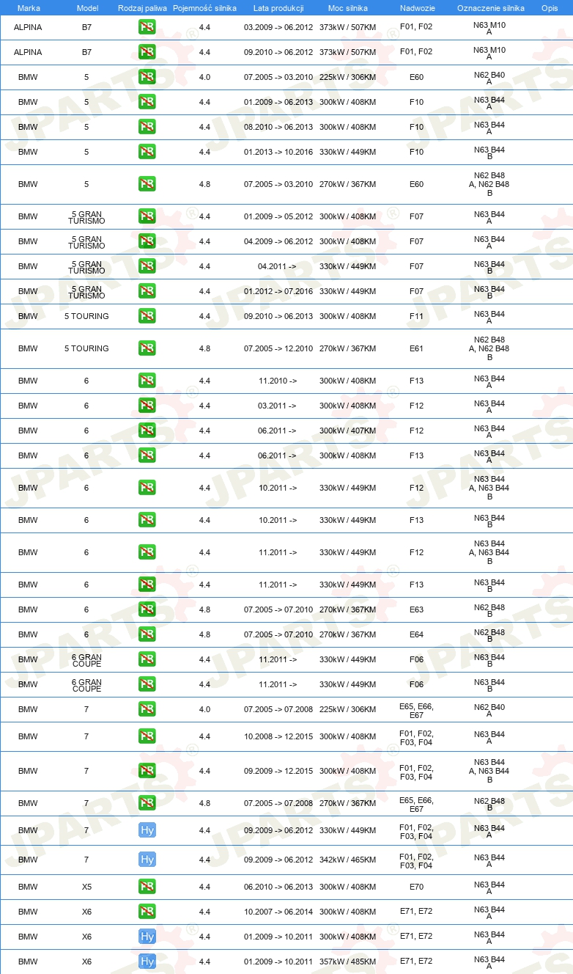Click petrol icon in 5 Touring F11 row
The height and width of the screenshot is (974, 573).
click(147, 317)
